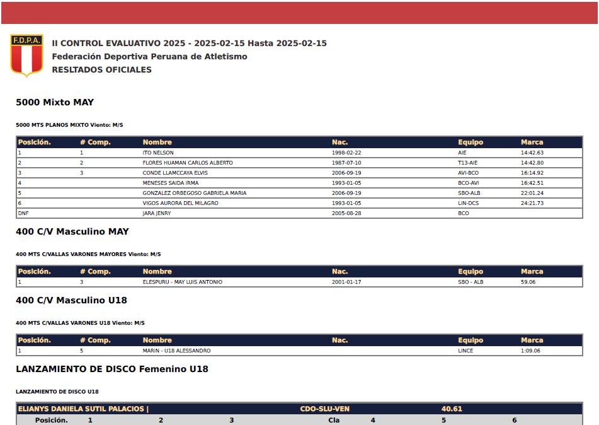
Task: Click the 16:14.92 mark of Conde Llamccaya
Action: [x=532, y=173]
